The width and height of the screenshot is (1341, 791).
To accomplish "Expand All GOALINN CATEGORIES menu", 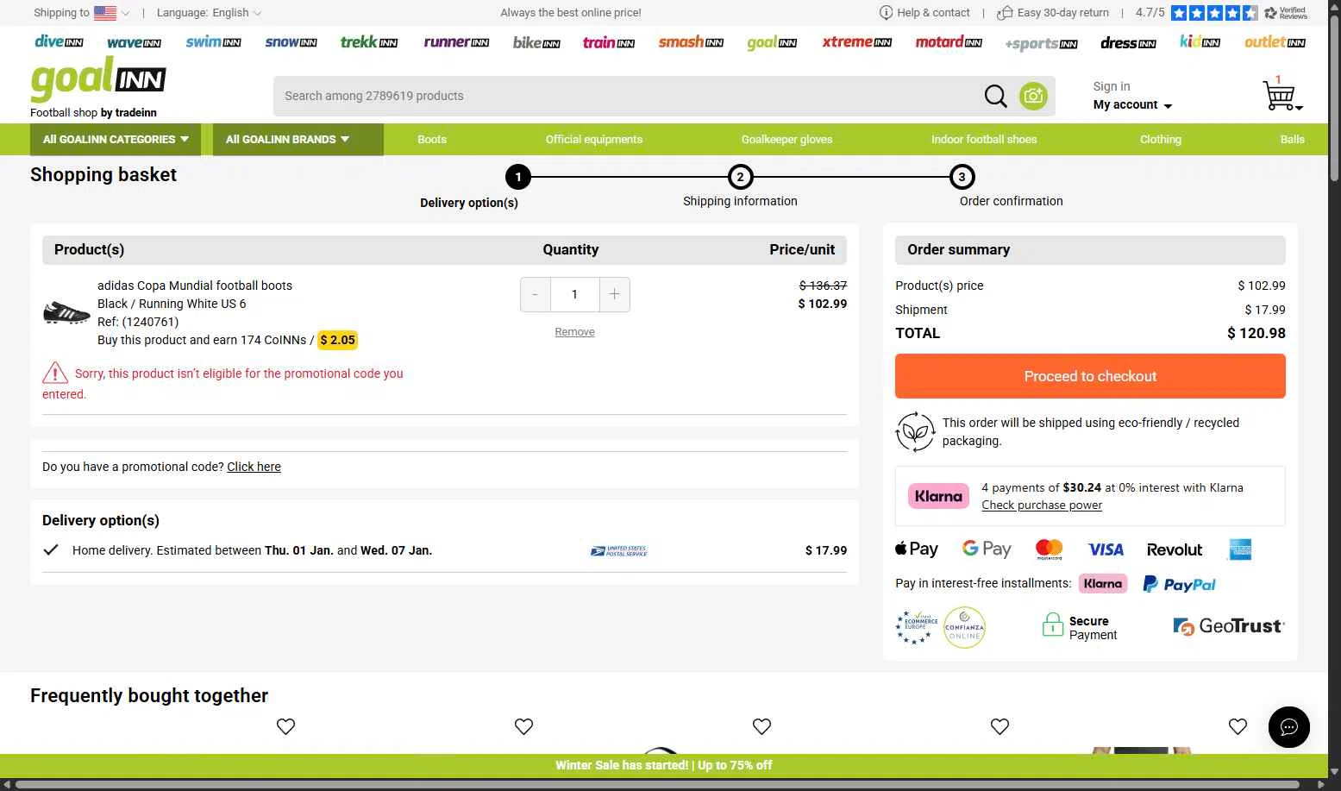I will coord(116,139).
